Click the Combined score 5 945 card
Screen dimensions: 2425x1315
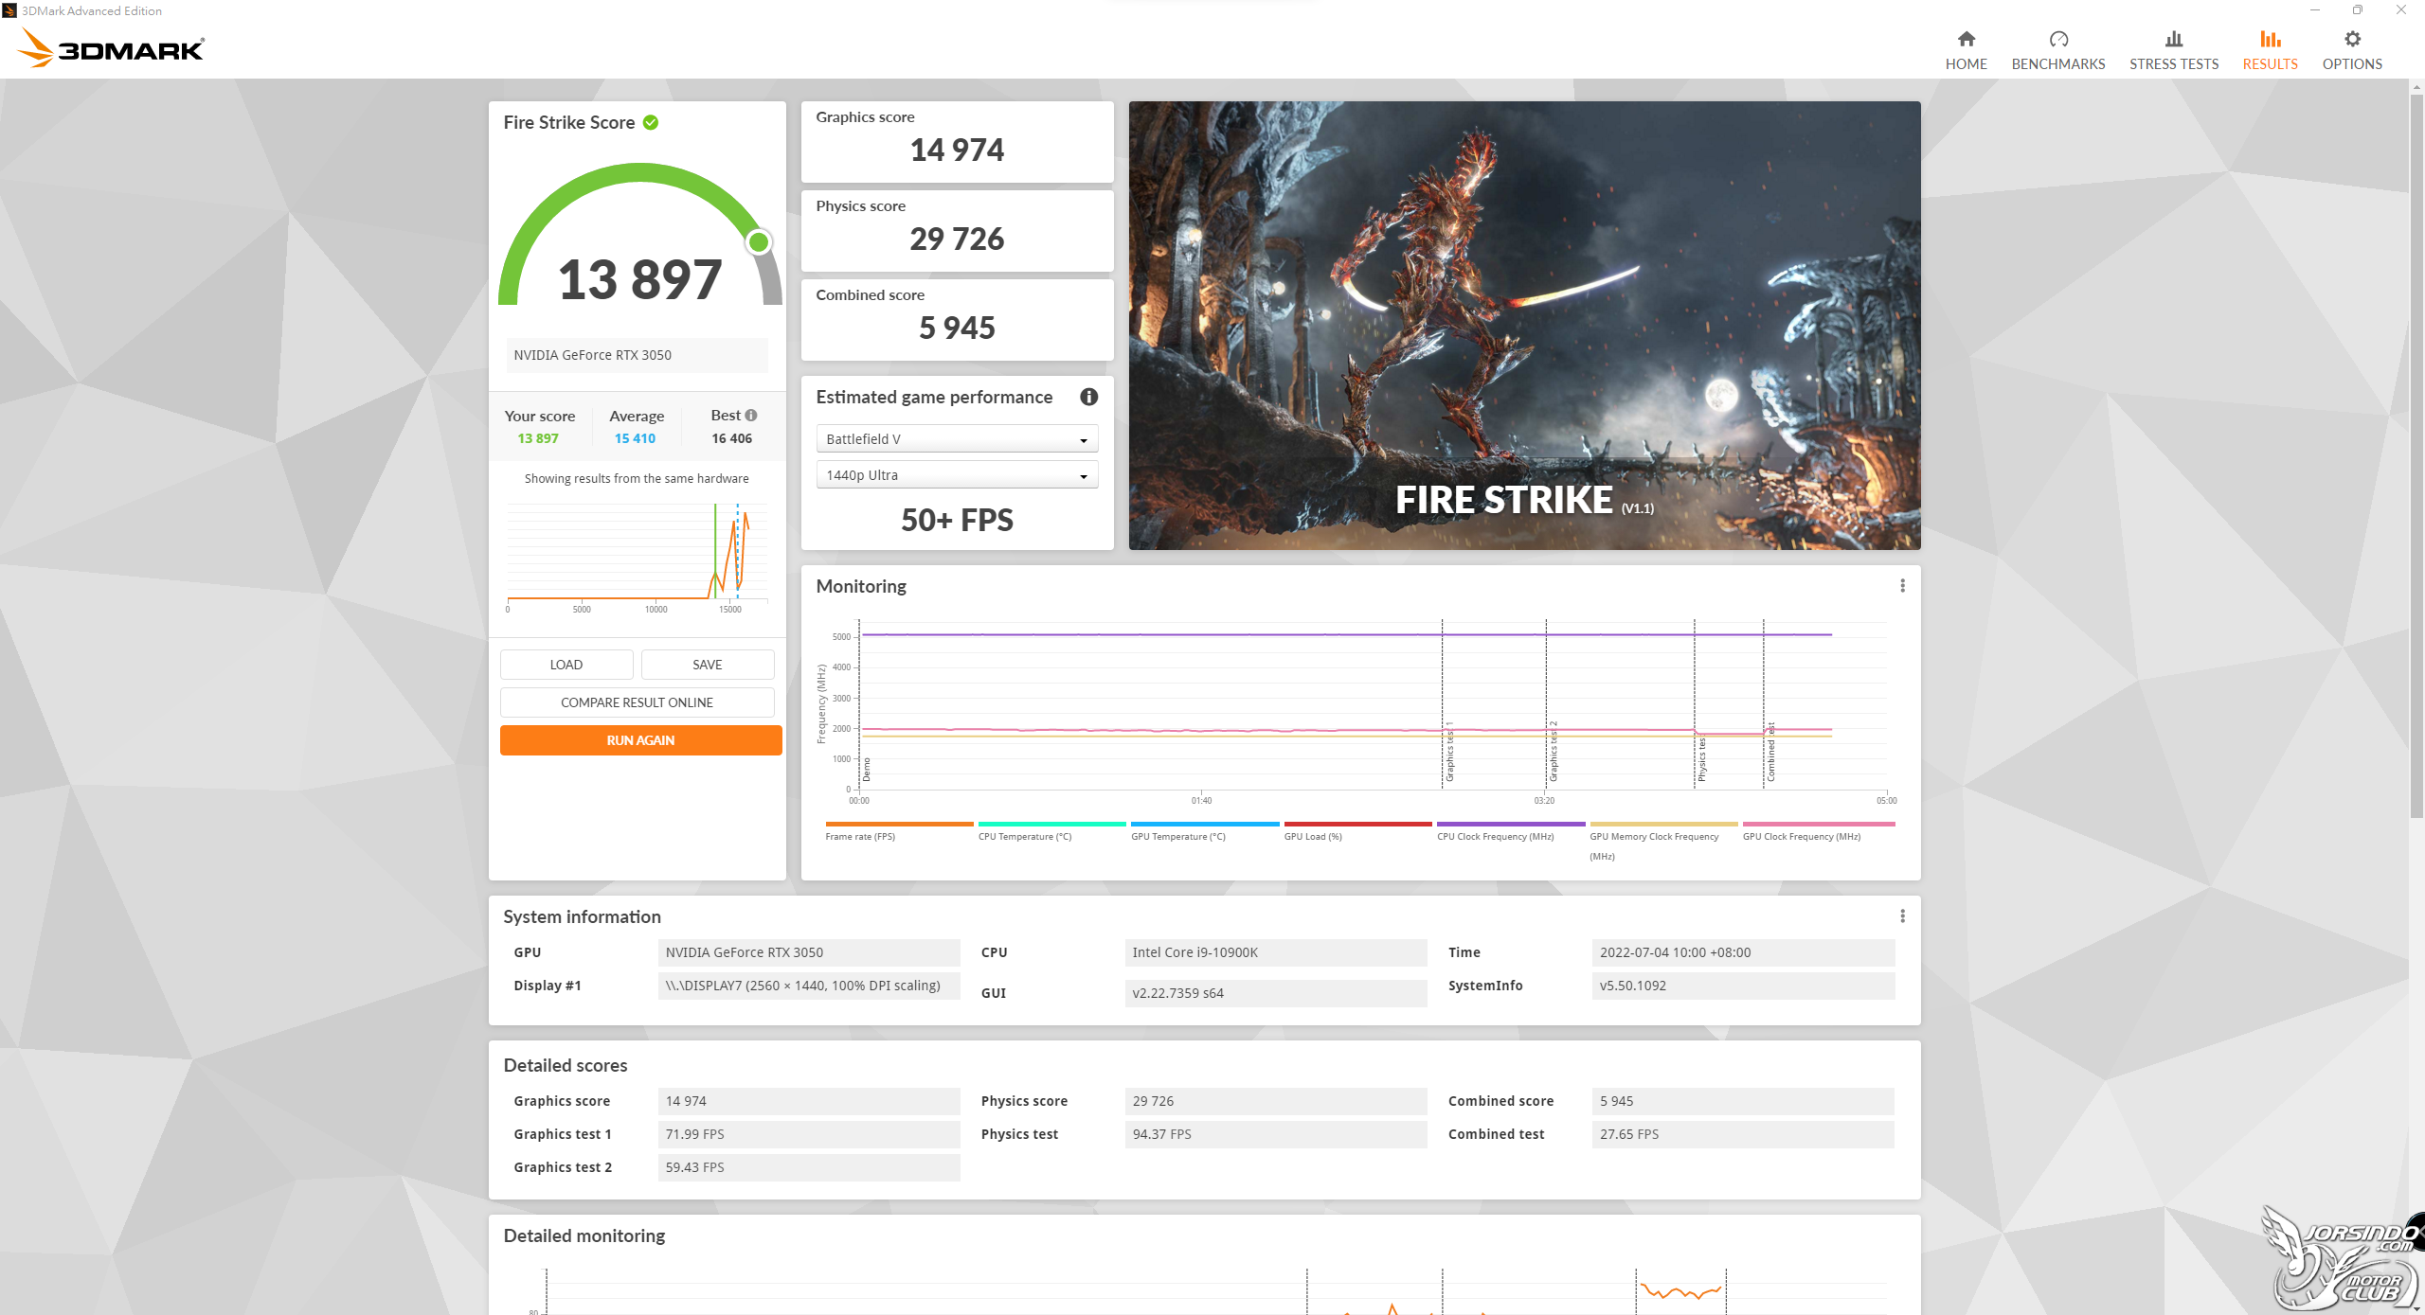pos(957,320)
